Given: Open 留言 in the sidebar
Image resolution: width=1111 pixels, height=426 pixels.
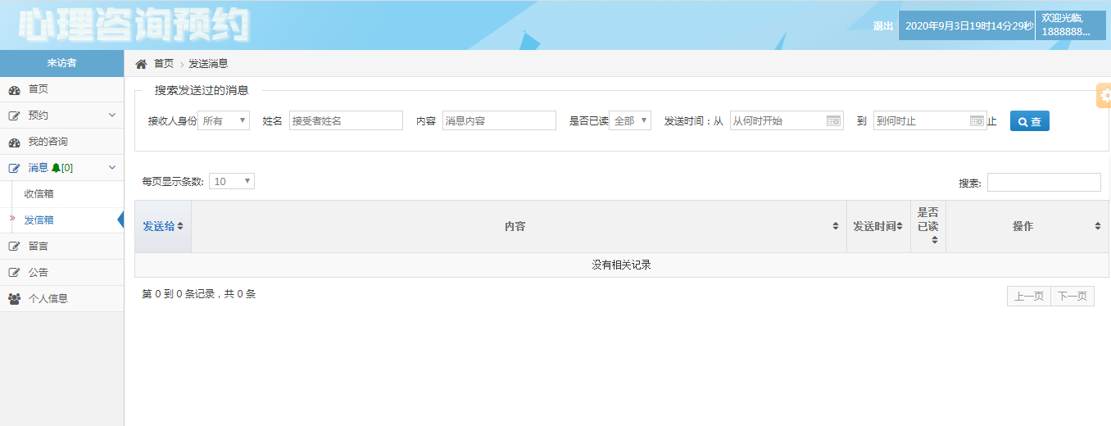Looking at the screenshot, I should point(61,247).
